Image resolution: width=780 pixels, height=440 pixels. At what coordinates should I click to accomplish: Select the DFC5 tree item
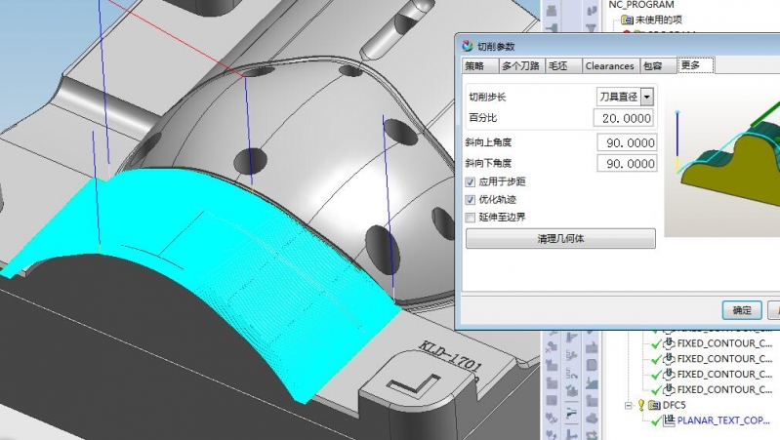coord(674,405)
